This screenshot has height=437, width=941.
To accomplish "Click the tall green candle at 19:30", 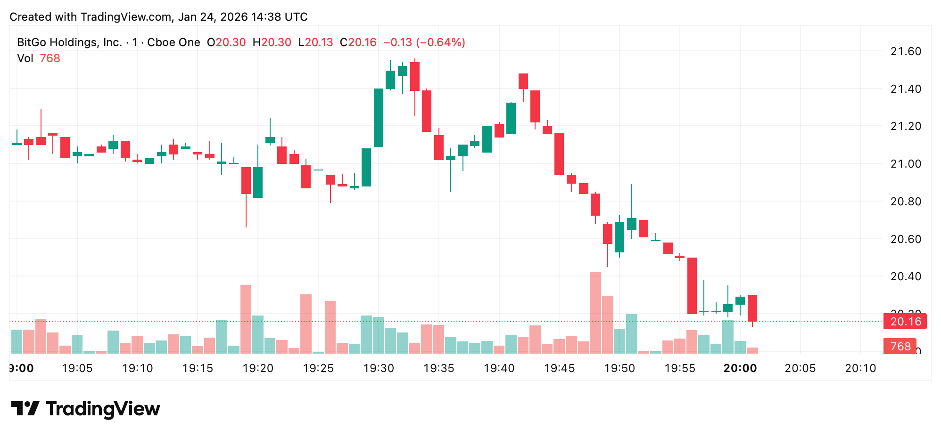I will [x=378, y=118].
